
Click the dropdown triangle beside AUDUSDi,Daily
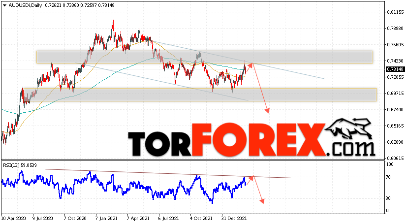pos(4,5)
